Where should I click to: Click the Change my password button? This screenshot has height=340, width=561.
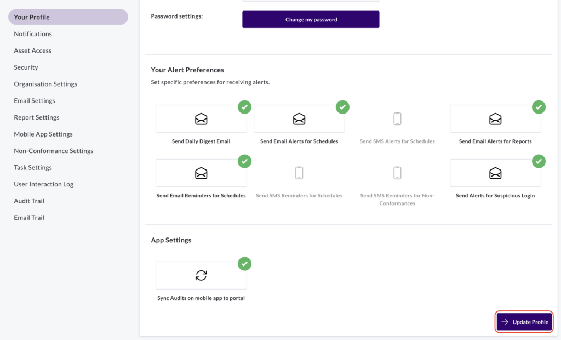tap(311, 19)
